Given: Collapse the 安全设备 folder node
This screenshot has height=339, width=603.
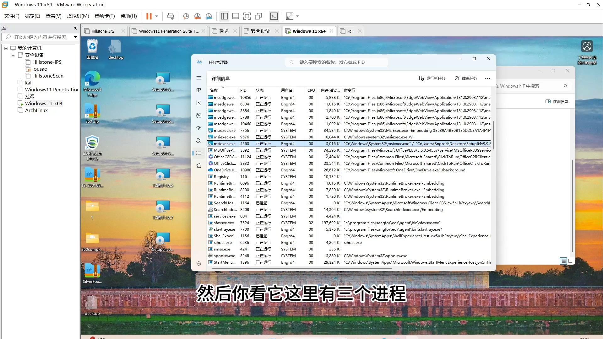Looking at the screenshot, I should pyautogui.click(x=13, y=55).
